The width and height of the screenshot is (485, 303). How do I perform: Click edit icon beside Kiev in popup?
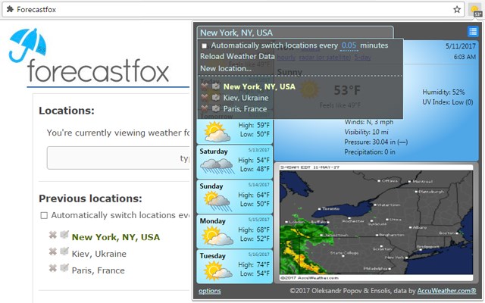tap(216, 98)
